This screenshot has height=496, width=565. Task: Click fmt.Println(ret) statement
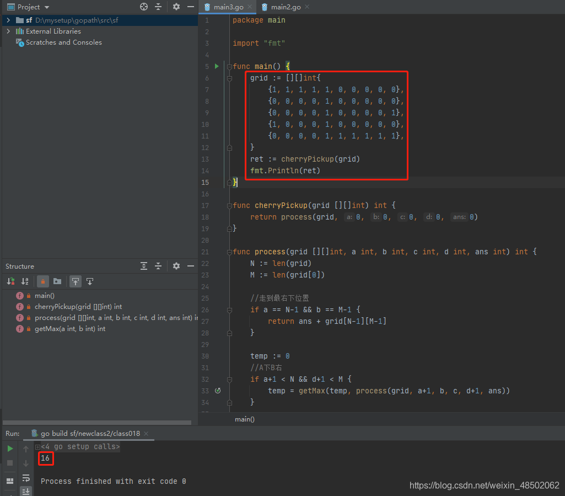point(286,170)
